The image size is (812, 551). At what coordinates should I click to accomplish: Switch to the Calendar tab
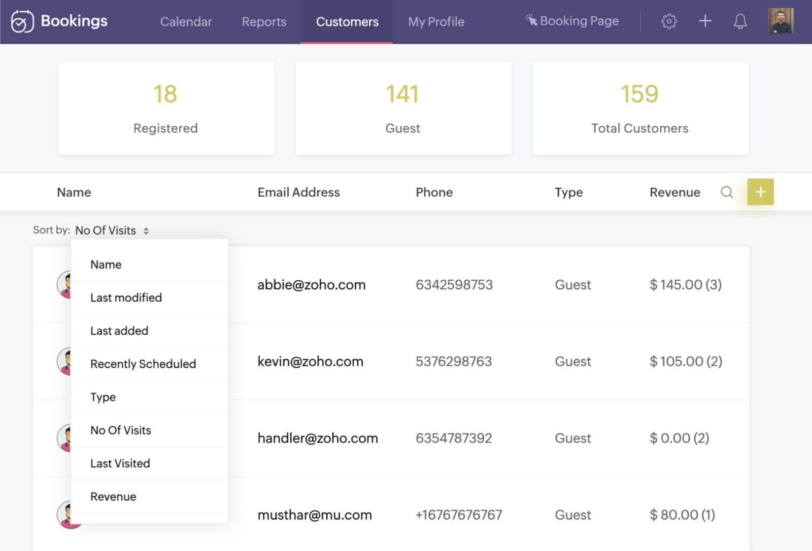[186, 21]
